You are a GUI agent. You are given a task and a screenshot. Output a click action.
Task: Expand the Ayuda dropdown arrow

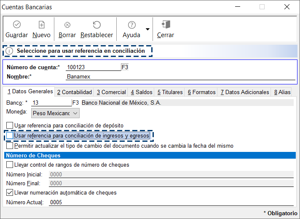tap(147, 29)
